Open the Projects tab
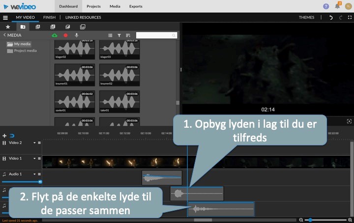The image size is (354, 223). tap(93, 6)
